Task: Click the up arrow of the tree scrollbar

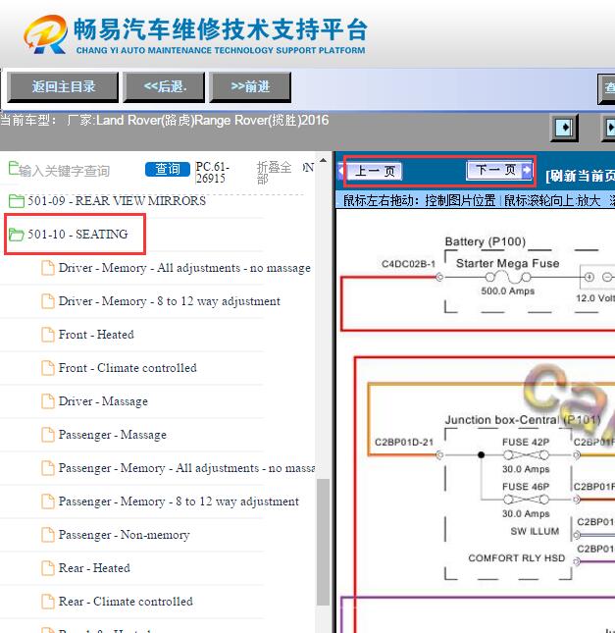Action: (x=323, y=160)
